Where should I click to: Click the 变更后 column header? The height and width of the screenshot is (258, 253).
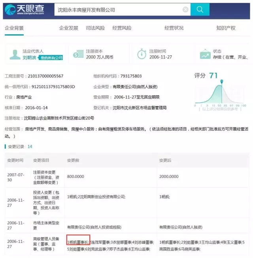click(x=165, y=160)
